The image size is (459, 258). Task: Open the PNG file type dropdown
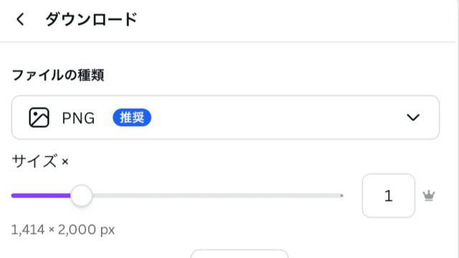pyautogui.click(x=225, y=118)
